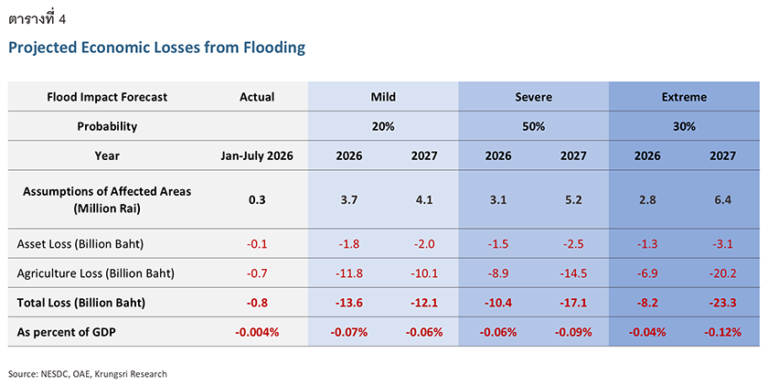768x385 pixels.
Task: Click the Projected Economic Losses from Flooding title
Action: 156,48
